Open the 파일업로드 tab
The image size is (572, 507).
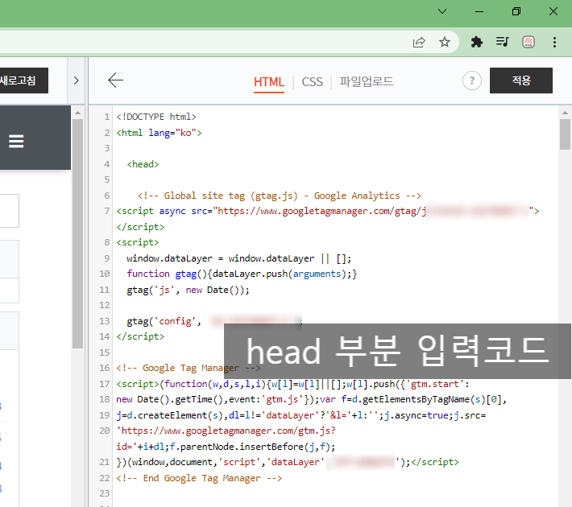point(367,81)
